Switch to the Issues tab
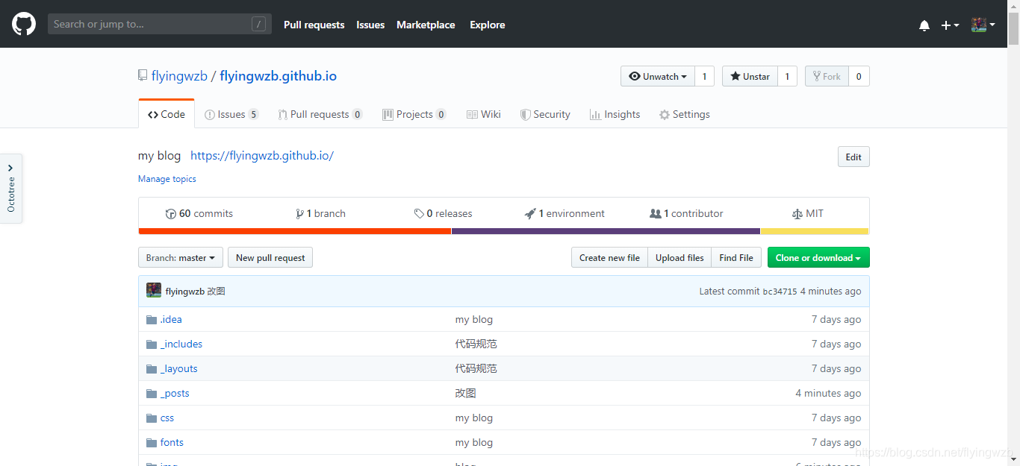Viewport: 1020px width, 466px height. point(231,114)
